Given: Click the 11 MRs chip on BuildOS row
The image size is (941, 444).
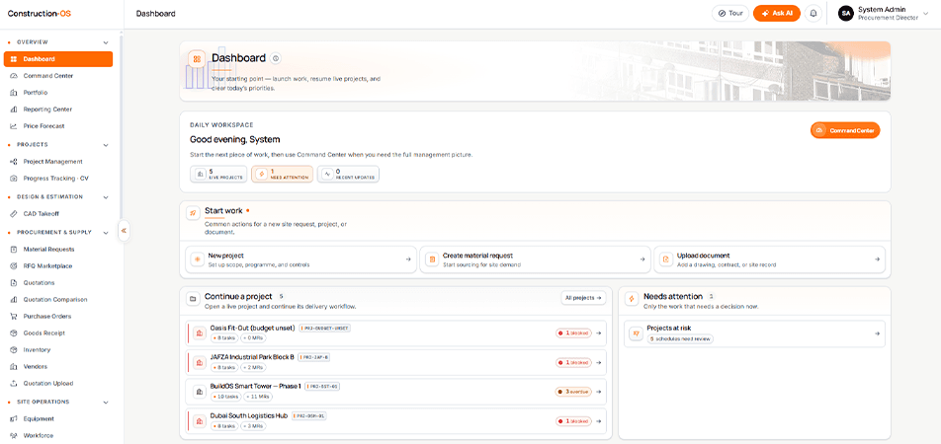Looking at the screenshot, I should point(257,397).
